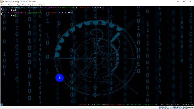Click the 873 counter in the second prompt

coord(69,13)
